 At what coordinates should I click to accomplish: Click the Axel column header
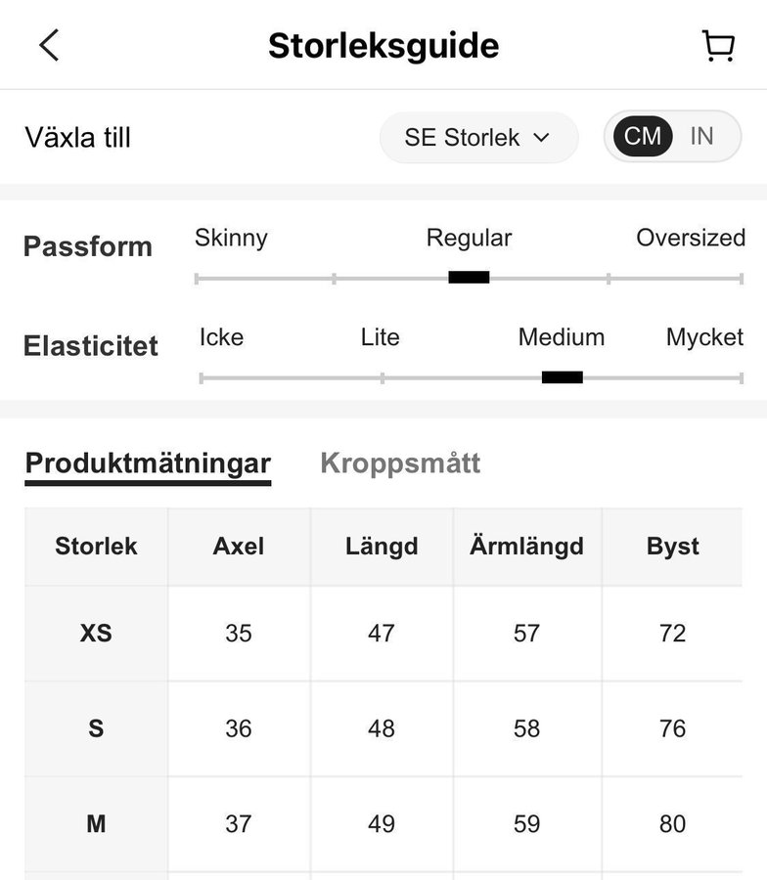tap(239, 547)
